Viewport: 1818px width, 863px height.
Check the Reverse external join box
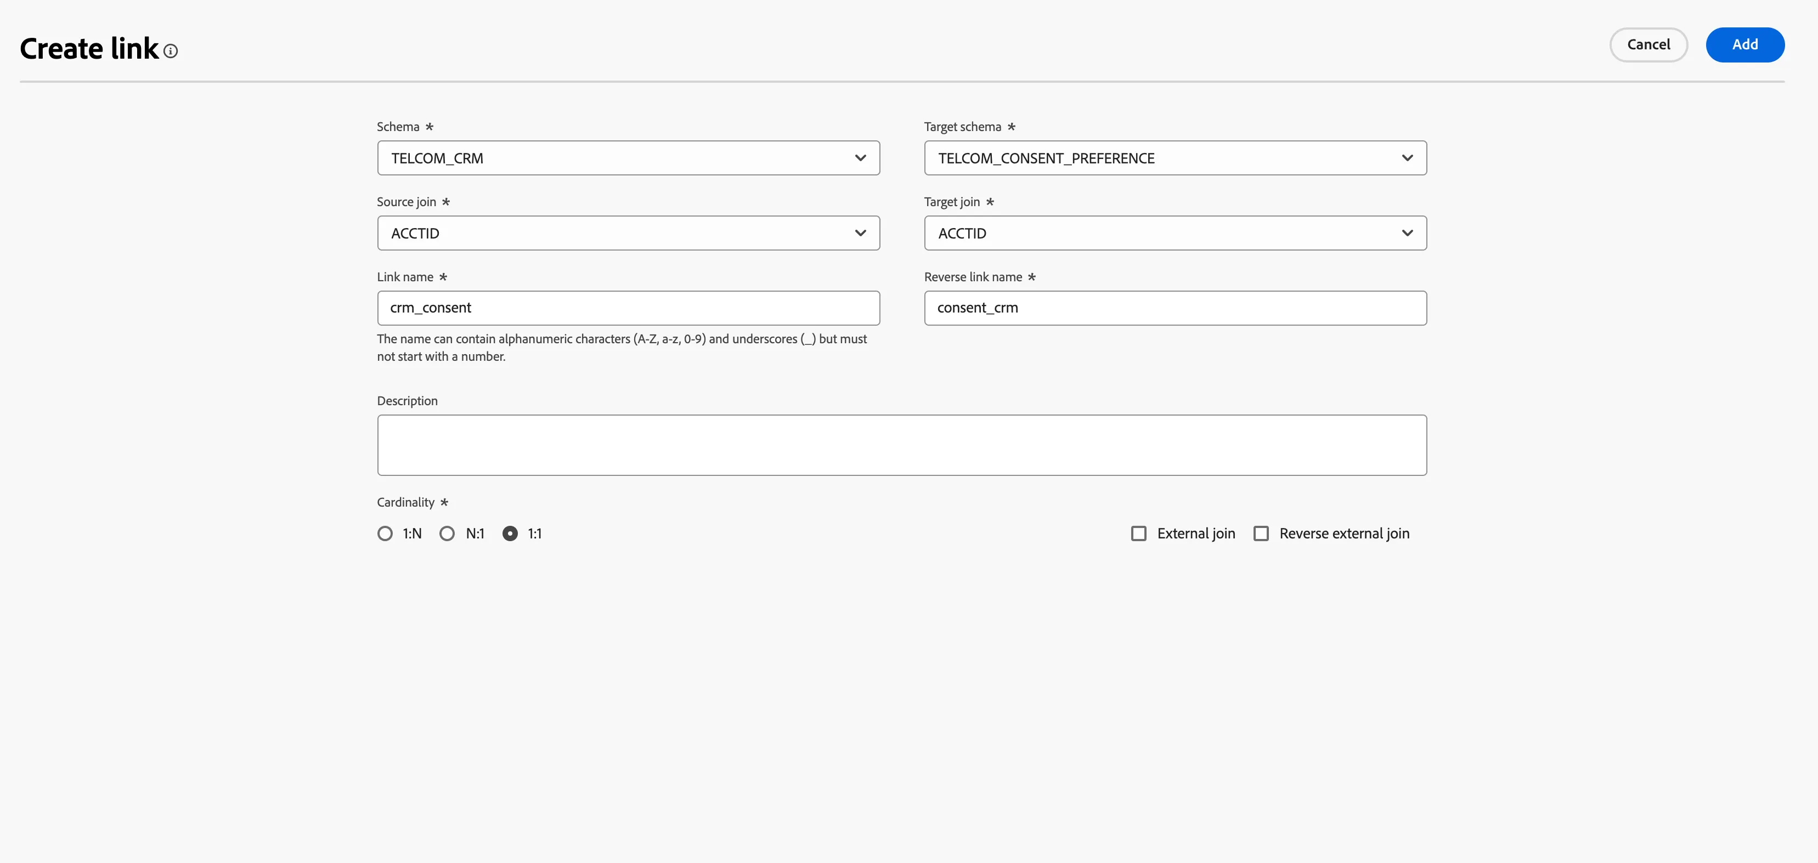coord(1261,533)
